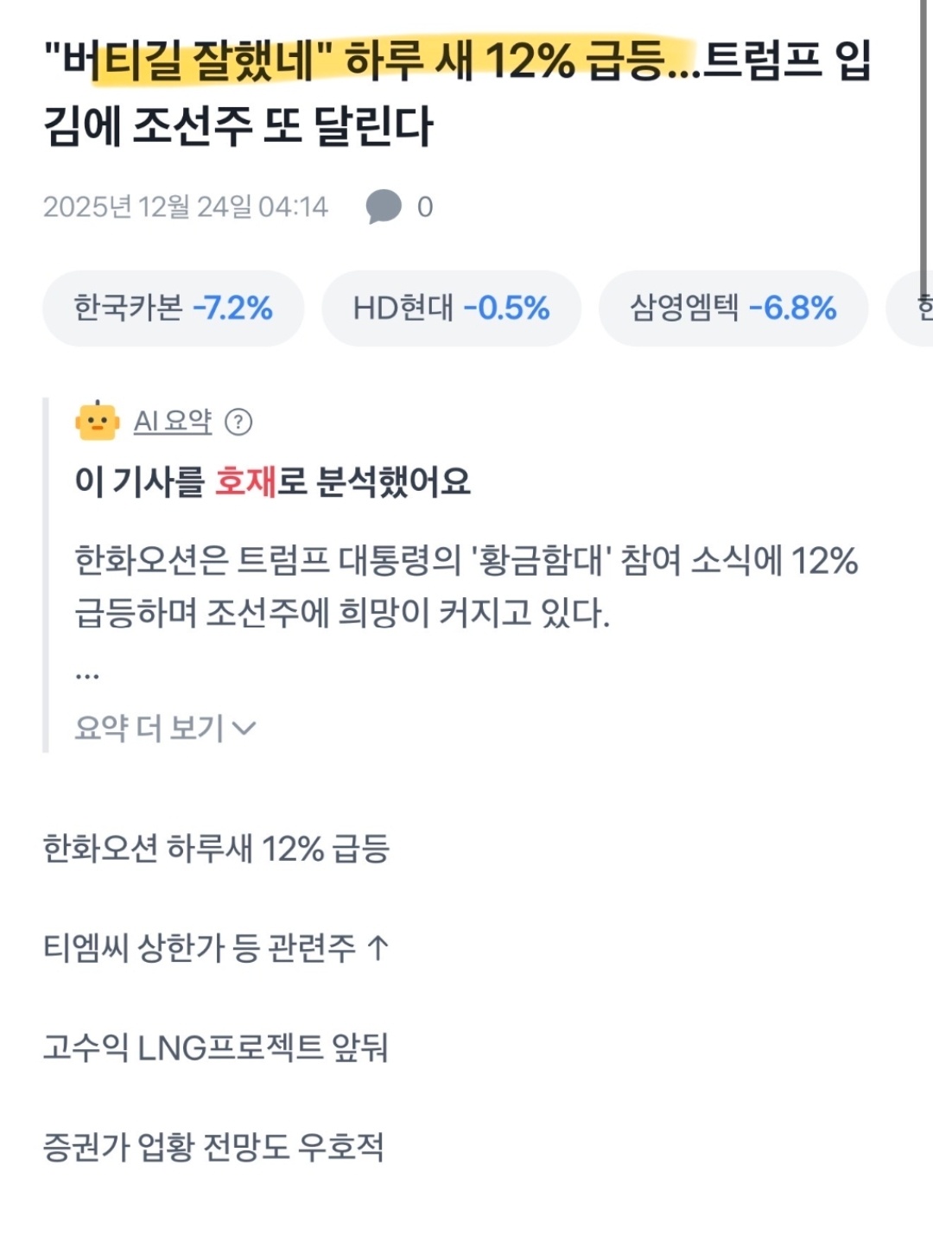Select the 삼영엠텍 -6.8% stock chip
Image resolution: width=933 pixels, height=1254 pixels.
click(x=733, y=309)
